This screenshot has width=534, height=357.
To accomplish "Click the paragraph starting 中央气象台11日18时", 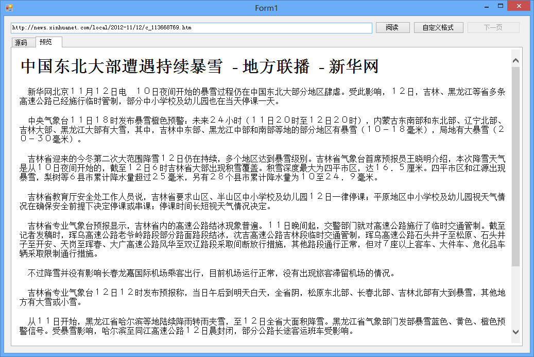I will [x=262, y=130].
